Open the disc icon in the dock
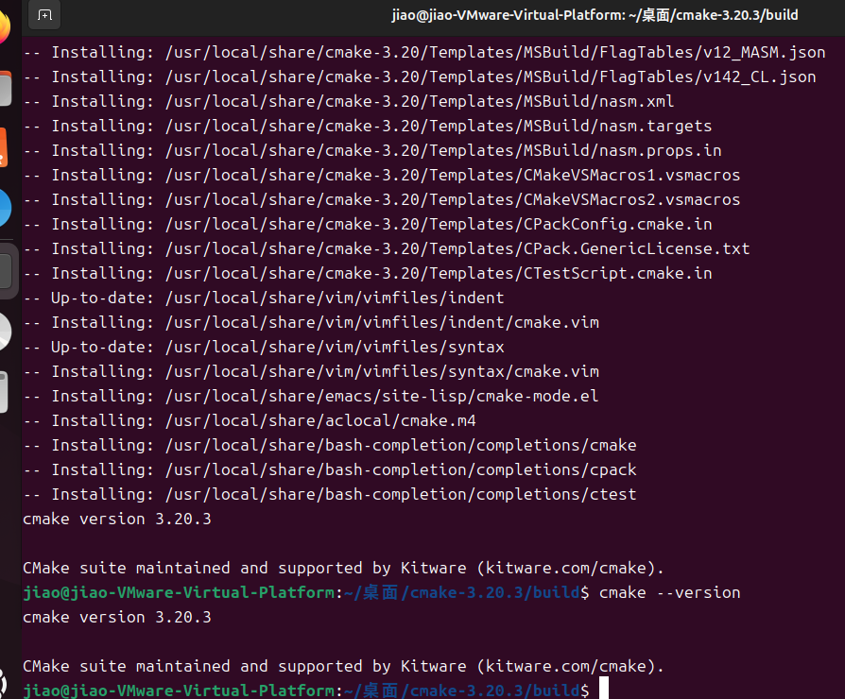 4,332
